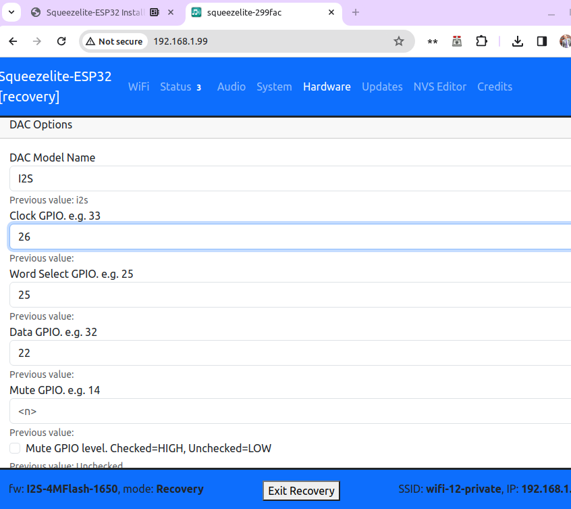Bookmark this page with the star icon
Image resolution: width=571 pixels, height=509 pixels.
(399, 41)
